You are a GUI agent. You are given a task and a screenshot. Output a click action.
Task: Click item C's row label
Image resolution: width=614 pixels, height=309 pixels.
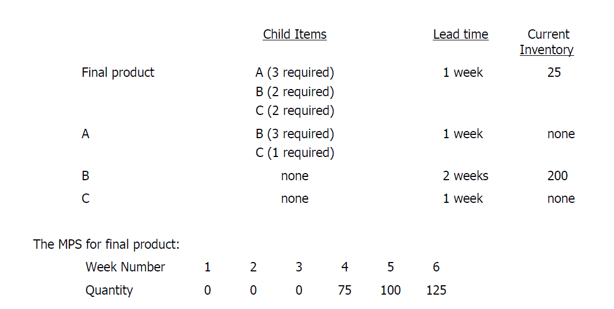(x=85, y=198)
